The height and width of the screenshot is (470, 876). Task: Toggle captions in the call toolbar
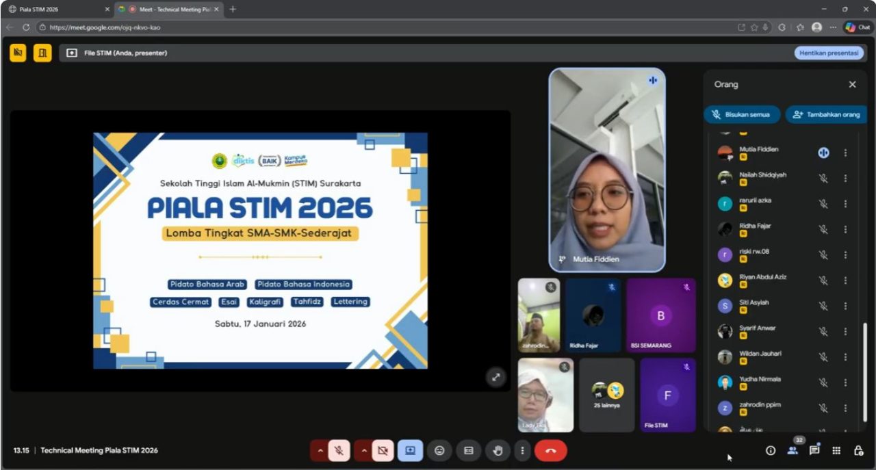point(469,451)
